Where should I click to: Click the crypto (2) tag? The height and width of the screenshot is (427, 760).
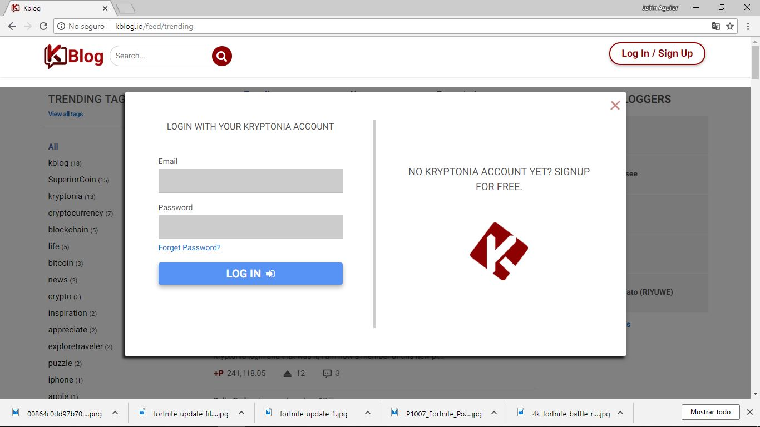(x=65, y=297)
